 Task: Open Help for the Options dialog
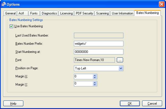point(13,104)
